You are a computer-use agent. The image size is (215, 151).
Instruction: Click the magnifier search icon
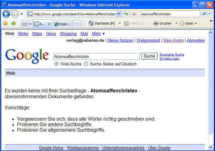pyautogui.click(x=205, y=14)
